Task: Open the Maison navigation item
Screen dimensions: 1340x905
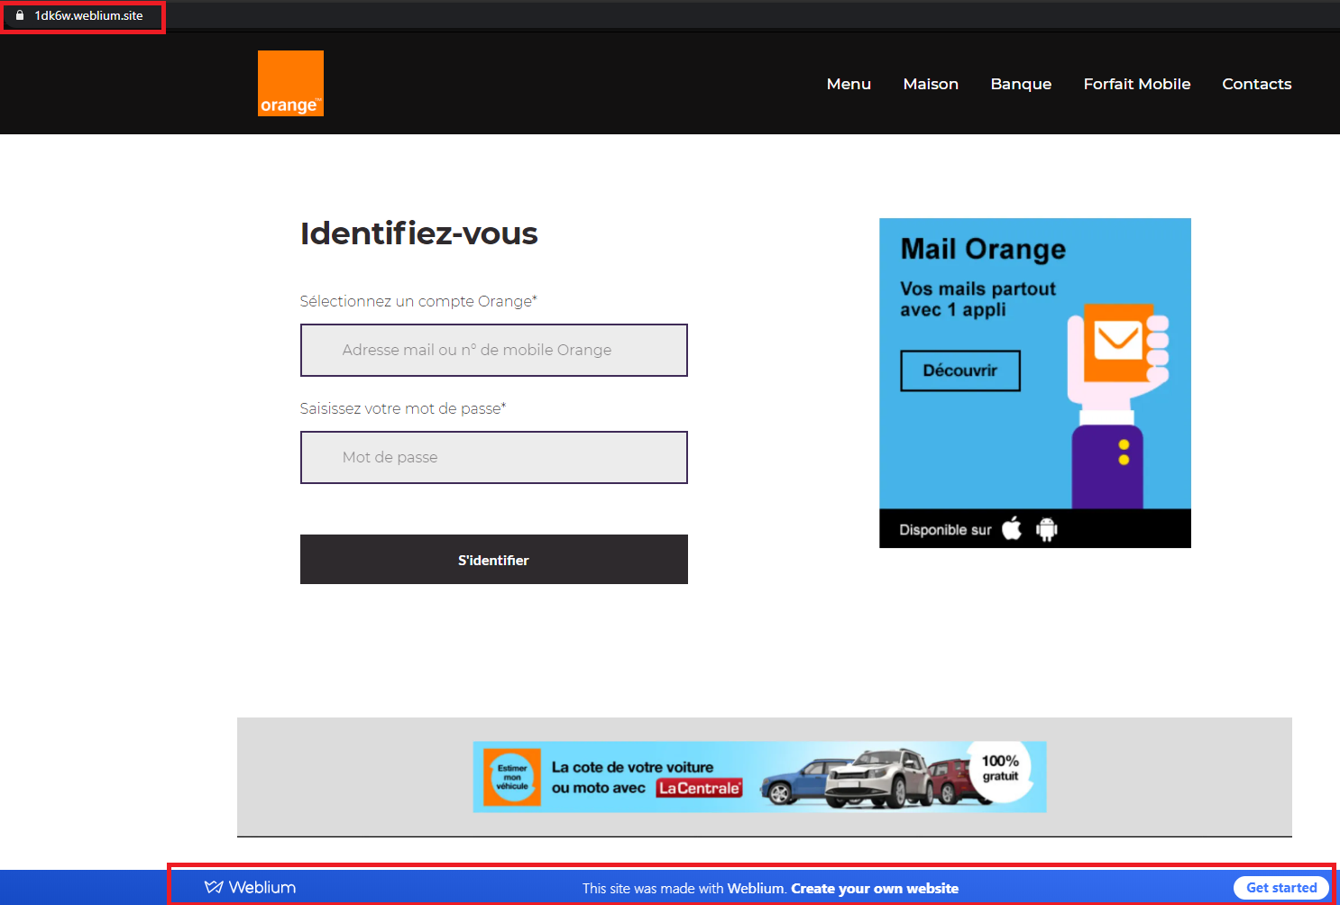Action: [931, 84]
